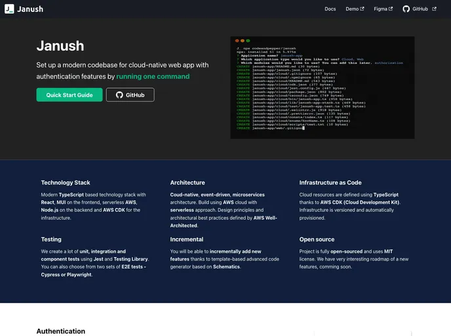Click the Authentication section heading
The image size is (451, 336).
(x=61, y=331)
